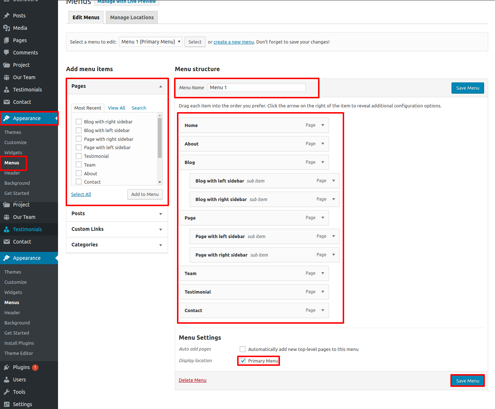Click the Select button beside the menu dropdown

tap(195, 42)
